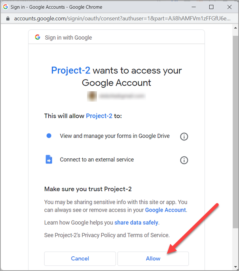Click the Project-2 link in heading
Viewport: 239px width, 271px height.
(x=71, y=70)
